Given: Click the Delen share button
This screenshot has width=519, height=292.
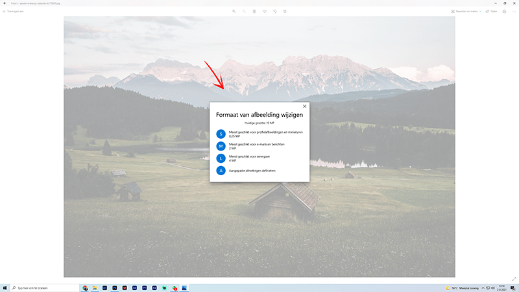Looking at the screenshot, I should pyautogui.click(x=492, y=11).
